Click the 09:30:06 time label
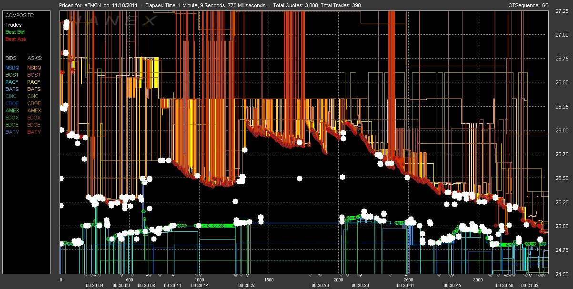 [121, 285]
